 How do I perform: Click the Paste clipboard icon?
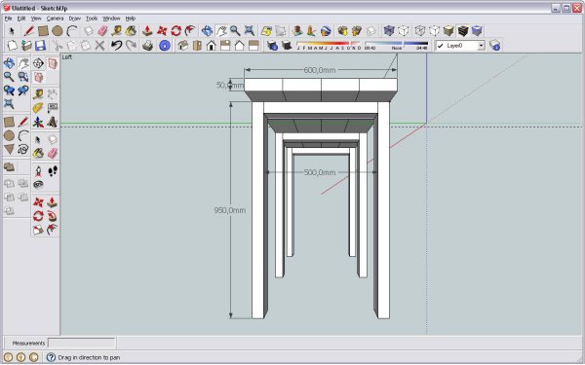tap(86, 46)
